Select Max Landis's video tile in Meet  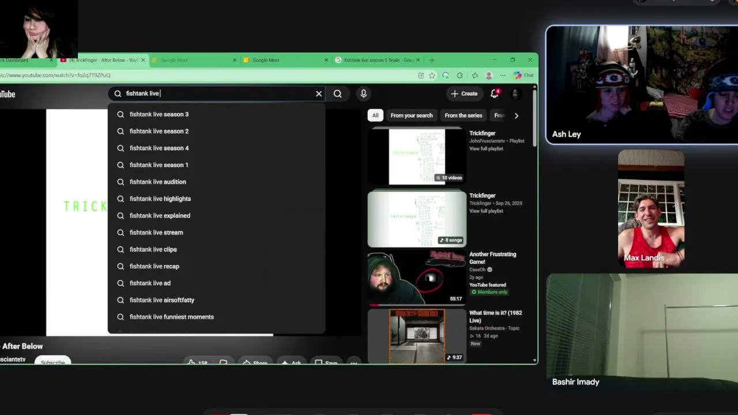pos(651,209)
